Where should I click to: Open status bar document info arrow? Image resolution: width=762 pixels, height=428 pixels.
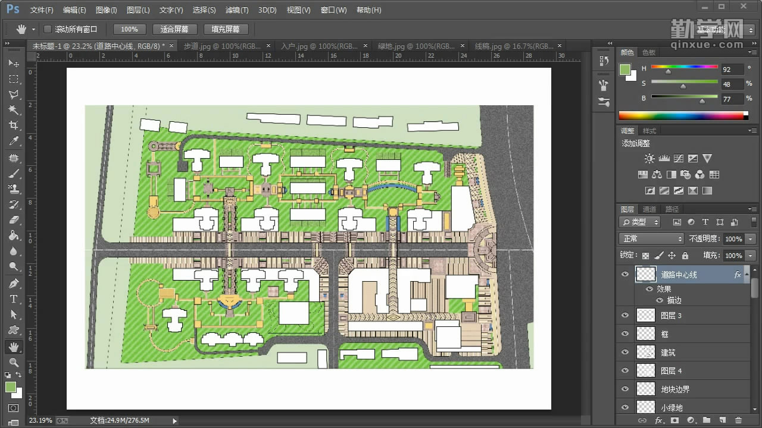point(174,421)
